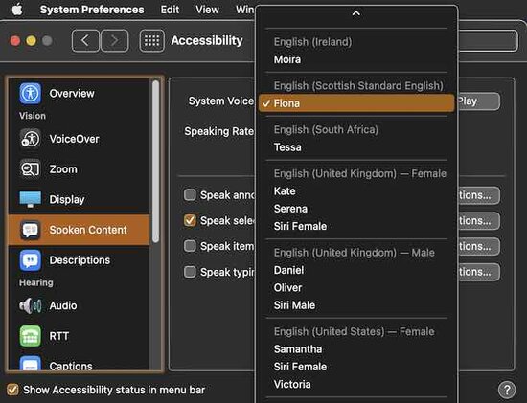Choose Oliver voice
This screenshot has height=403, width=527.
click(x=356, y=287)
